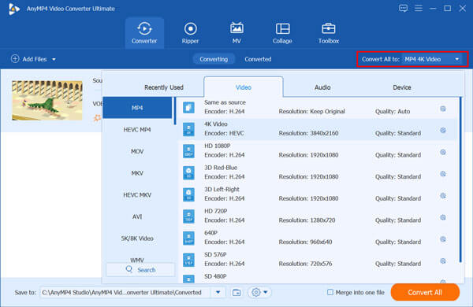Click the Add Files plus icon

(x=15, y=59)
